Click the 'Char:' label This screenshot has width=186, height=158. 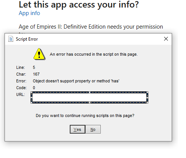[21, 74]
